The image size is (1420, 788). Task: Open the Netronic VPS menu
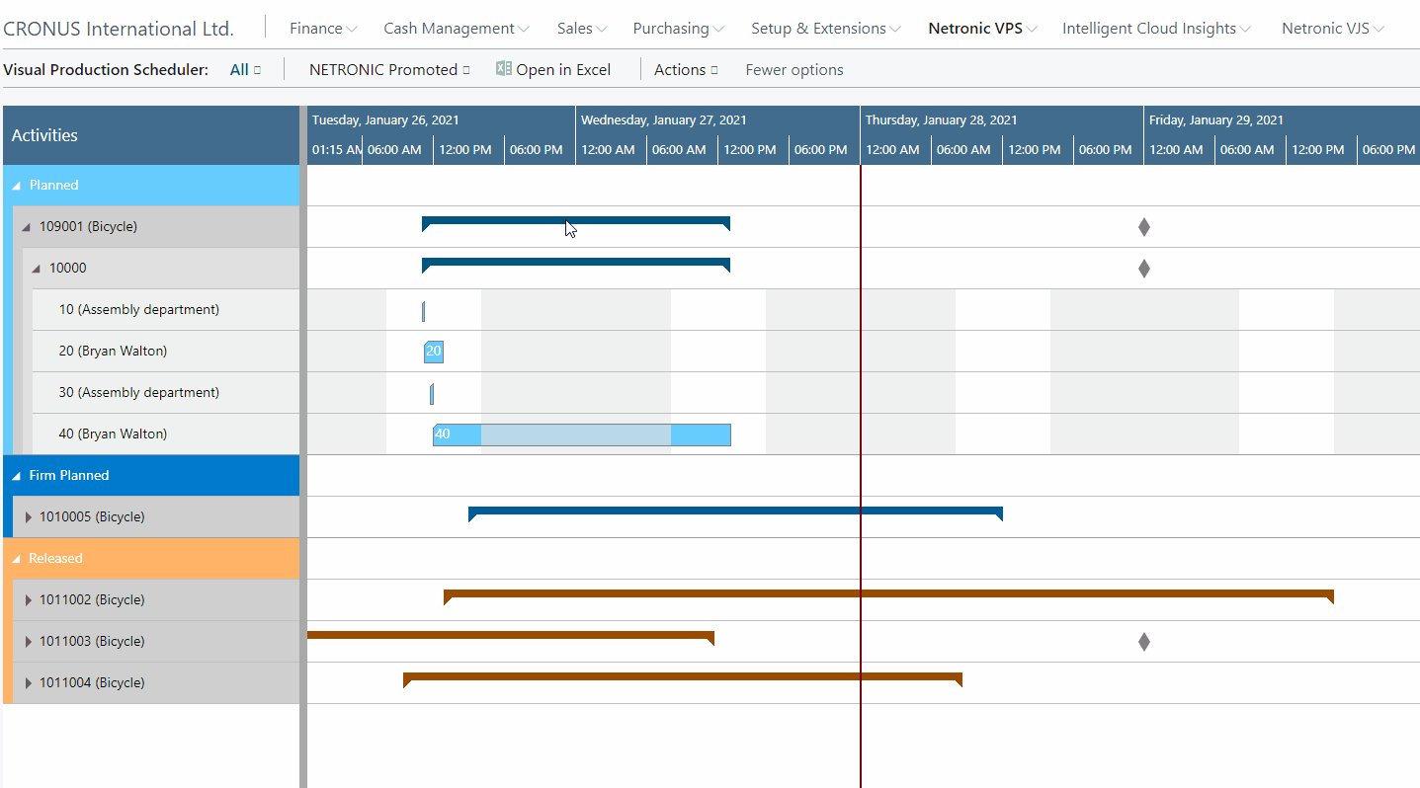975,29
